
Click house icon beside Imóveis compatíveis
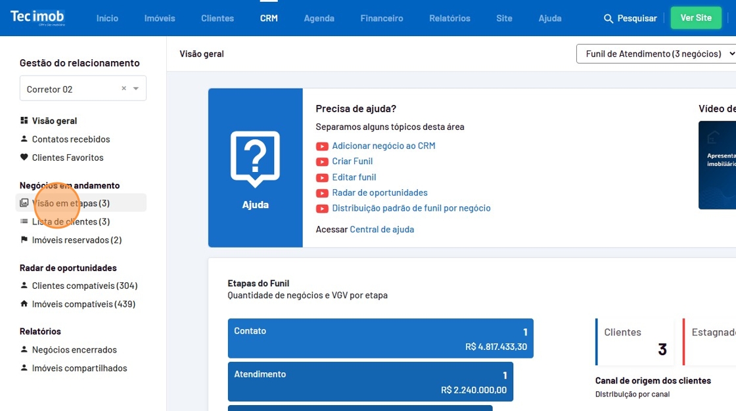24,304
